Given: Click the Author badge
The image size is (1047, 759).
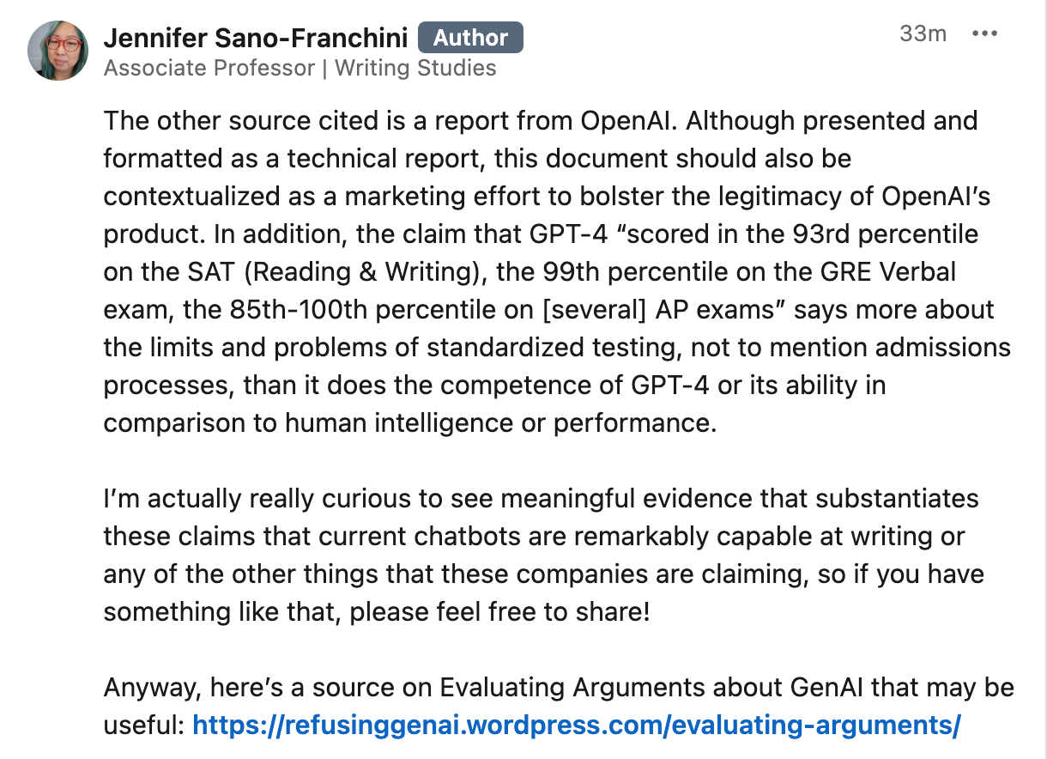Looking at the screenshot, I should [x=470, y=38].
